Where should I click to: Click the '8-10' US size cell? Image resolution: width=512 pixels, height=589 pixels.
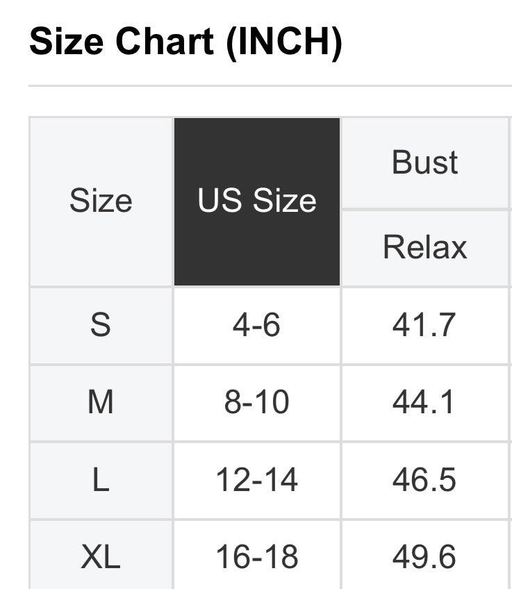click(x=257, y=403)
